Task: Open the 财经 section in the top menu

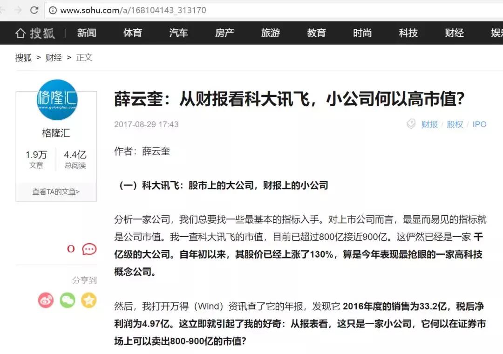Action: (454, 33)
